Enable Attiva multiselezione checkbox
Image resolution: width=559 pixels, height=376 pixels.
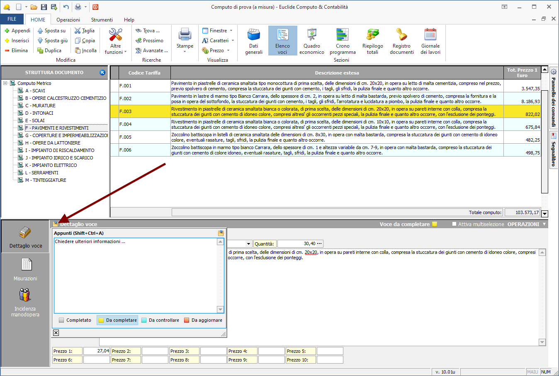[x=454, y=224]
